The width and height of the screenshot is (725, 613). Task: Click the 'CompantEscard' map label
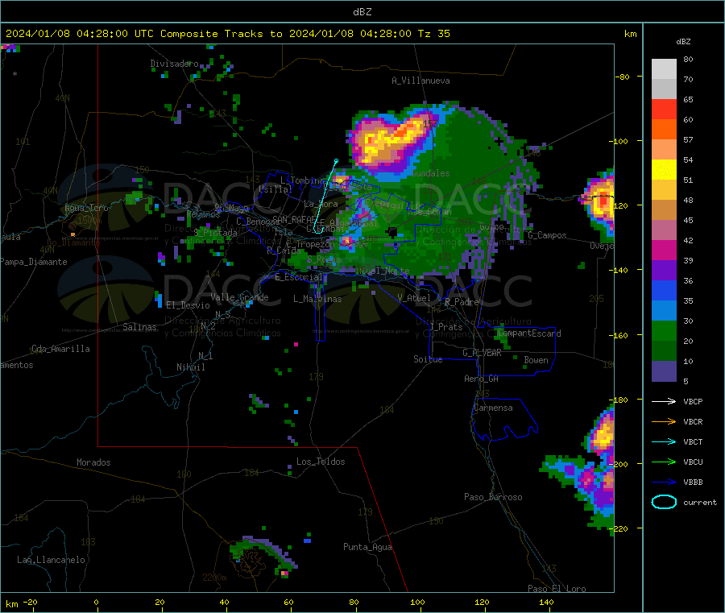(x=529, y=333)
